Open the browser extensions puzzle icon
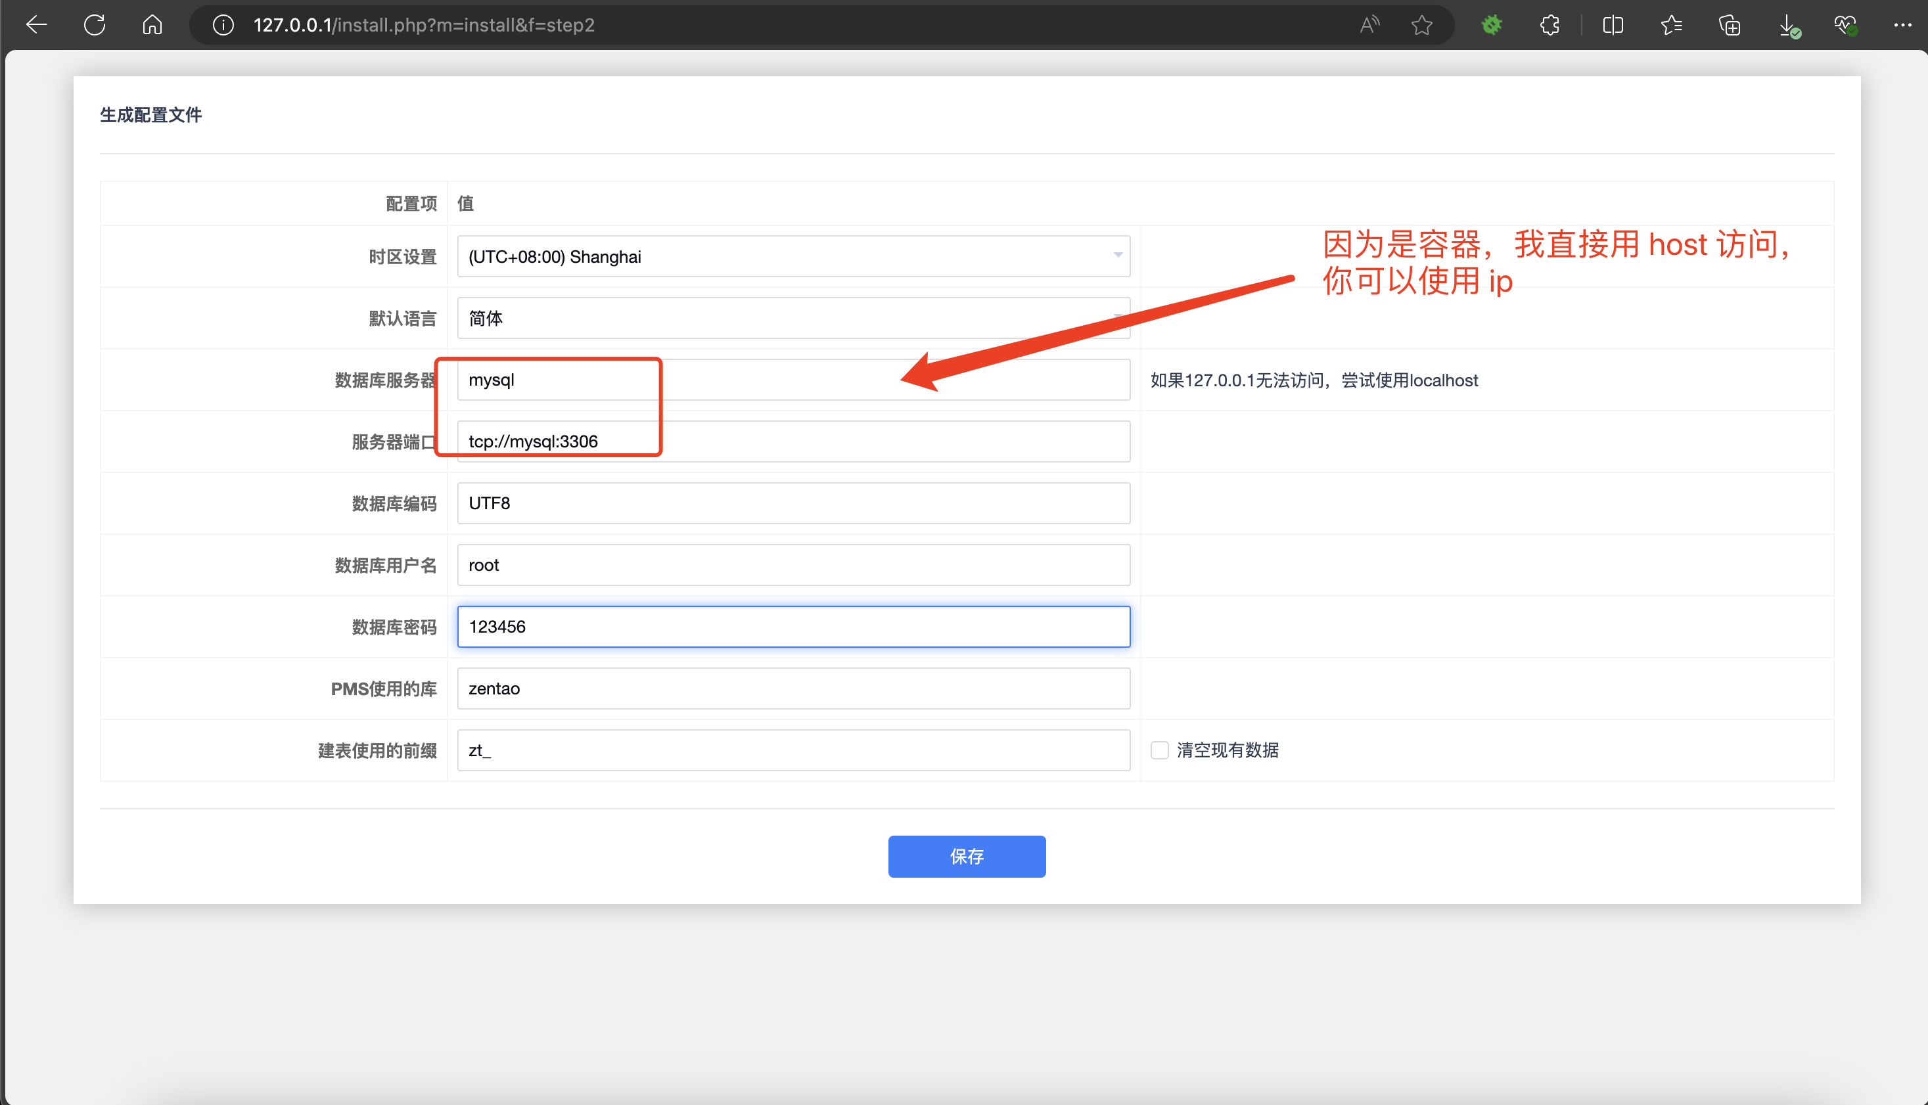Image resolution: width=1928 pixels, height=1105 pixels. 1550,25
